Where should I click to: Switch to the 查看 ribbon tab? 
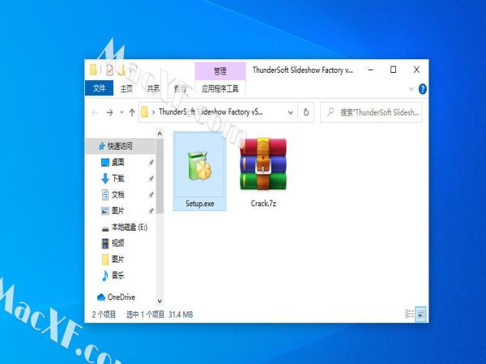[180, 89]
